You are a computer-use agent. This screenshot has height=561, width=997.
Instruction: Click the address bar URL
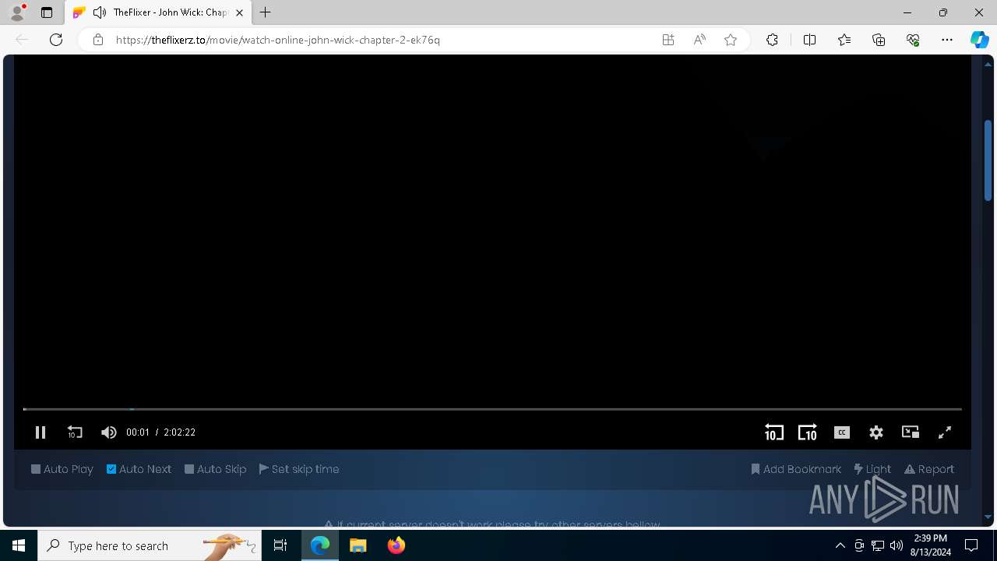278,40
